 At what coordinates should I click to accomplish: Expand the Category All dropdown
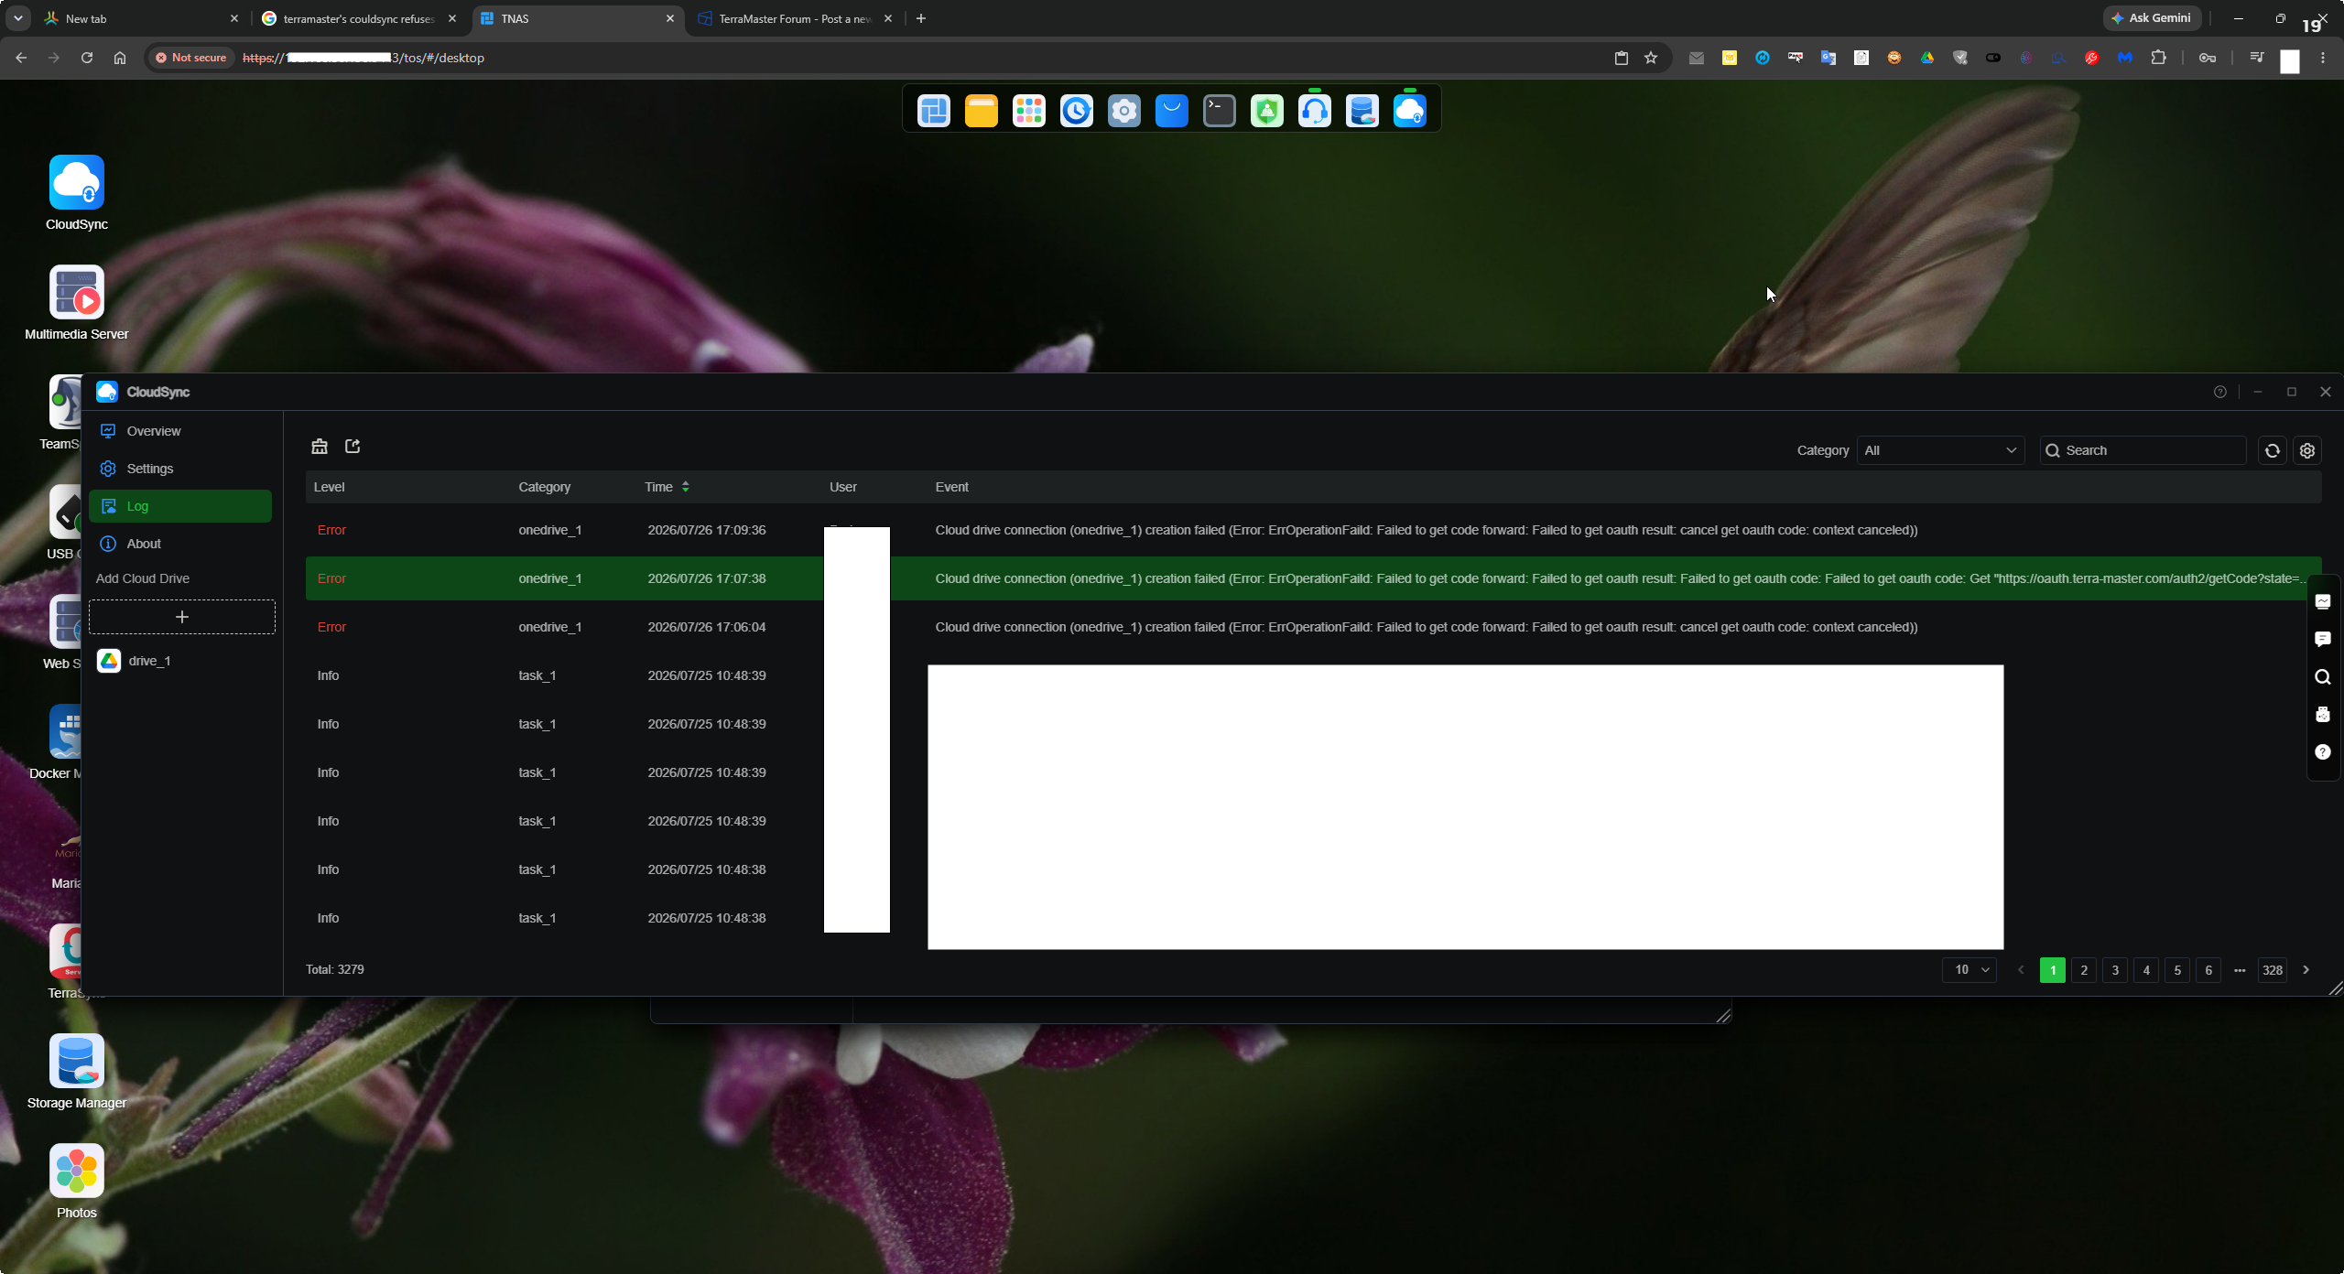point(1940,450)
